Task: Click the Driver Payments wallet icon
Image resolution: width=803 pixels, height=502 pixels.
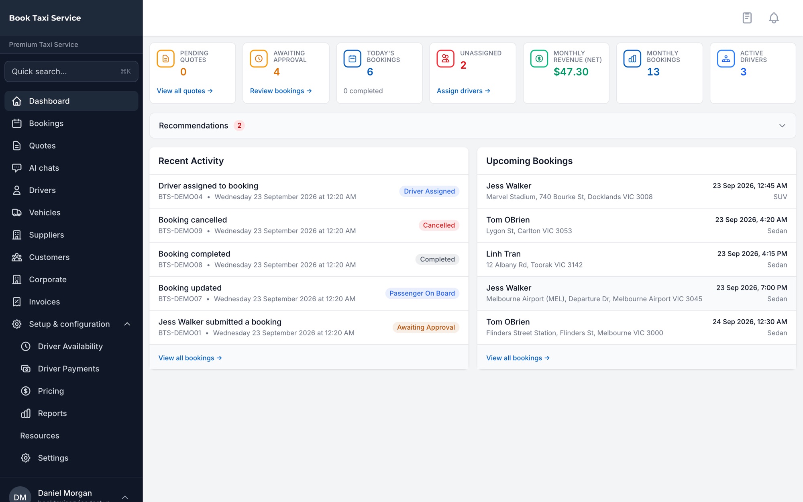Action: point(26,369)
